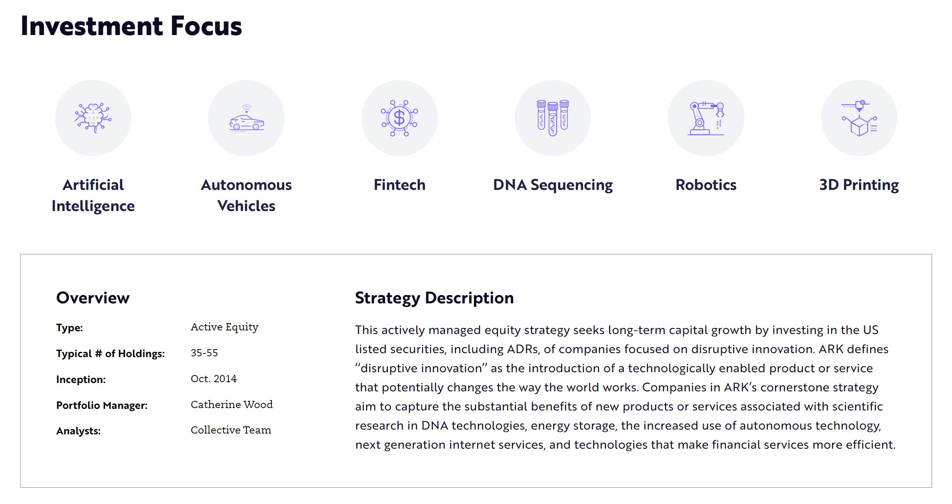Click the Oct. 2014 inception date
952x504 pixels.
214,379
